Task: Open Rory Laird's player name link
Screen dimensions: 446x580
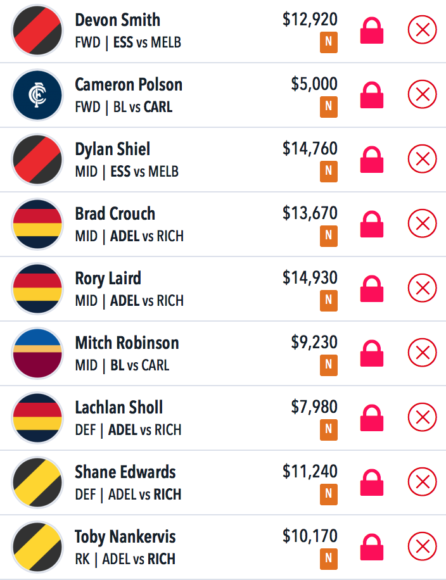Action: (108, 278)
